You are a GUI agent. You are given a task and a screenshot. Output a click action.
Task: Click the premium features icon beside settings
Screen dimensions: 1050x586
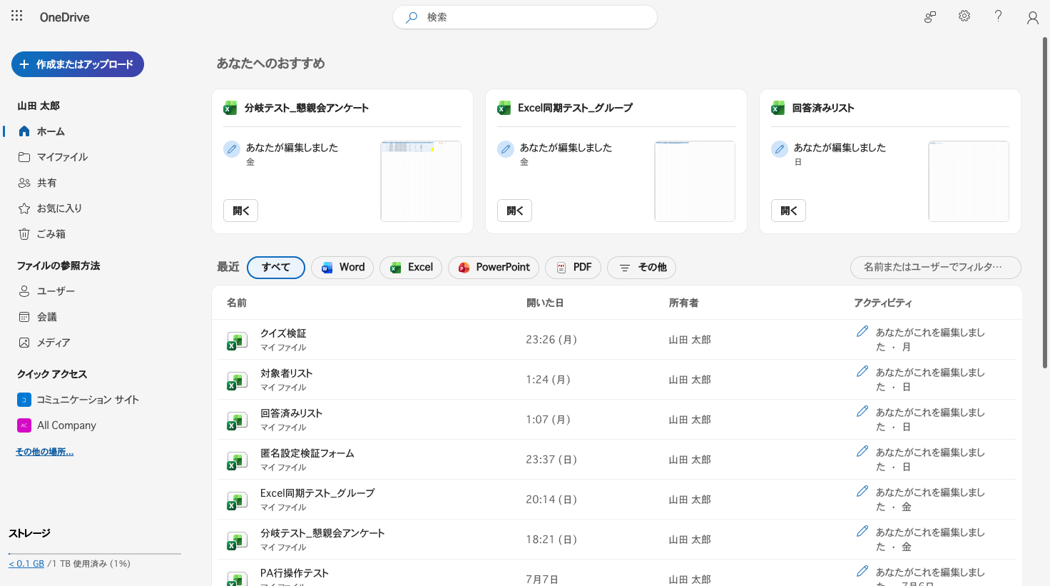coord(930,16)
